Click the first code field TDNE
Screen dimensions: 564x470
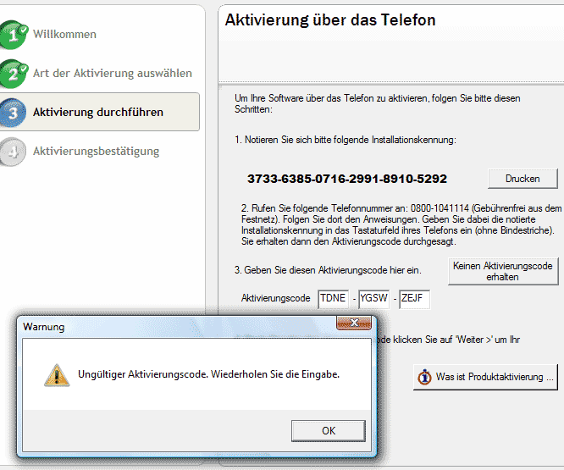click(x=333, y=299)
